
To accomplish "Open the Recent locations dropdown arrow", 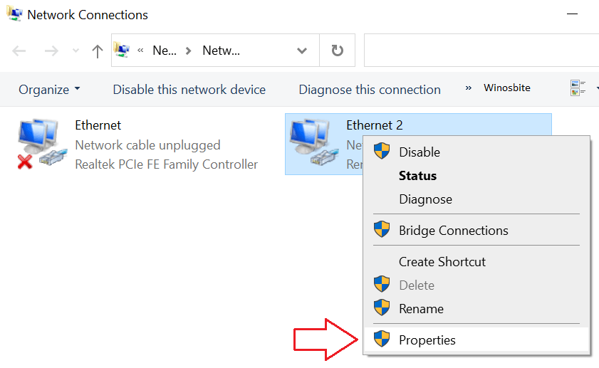I will coord(75,51).
